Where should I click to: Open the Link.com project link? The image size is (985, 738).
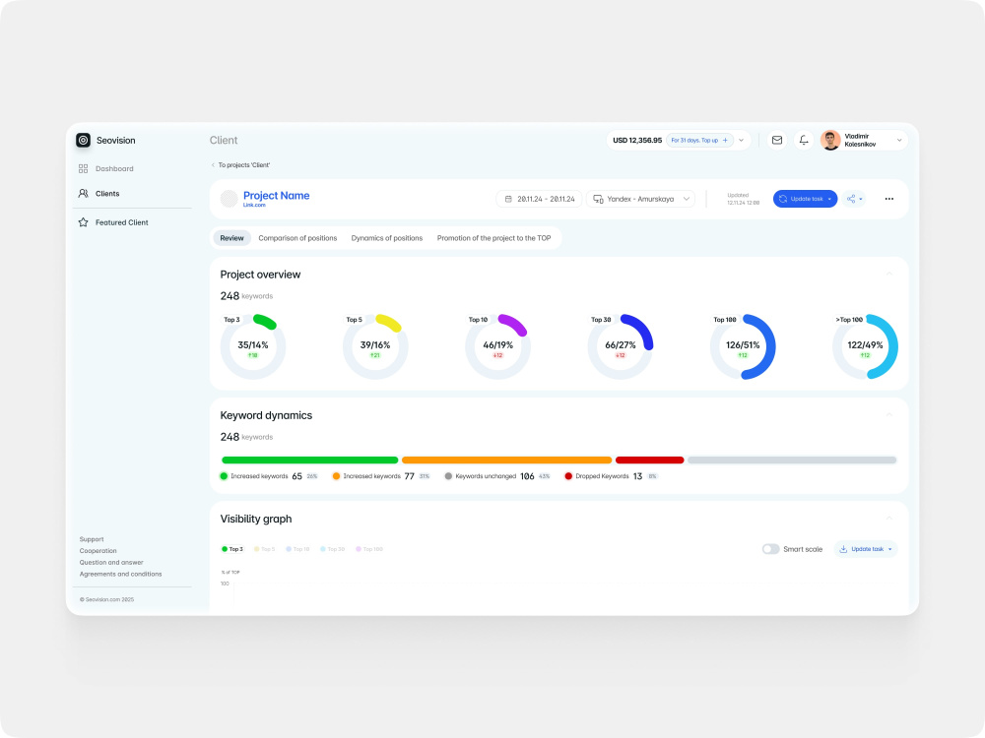tap(254, 206)
